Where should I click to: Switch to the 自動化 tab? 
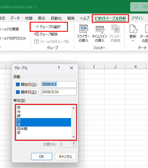pos(56,18)
